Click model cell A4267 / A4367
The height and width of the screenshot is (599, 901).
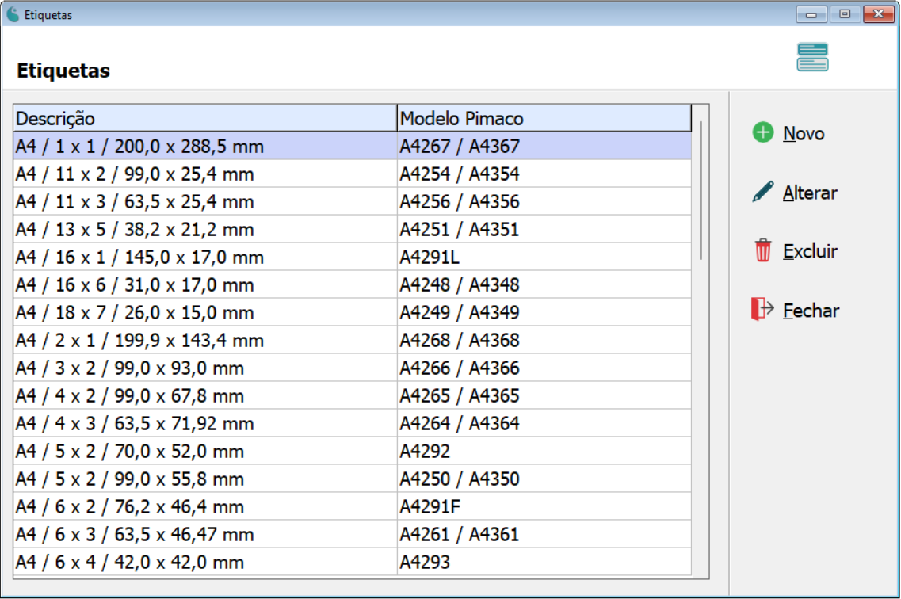coord(544,146)
